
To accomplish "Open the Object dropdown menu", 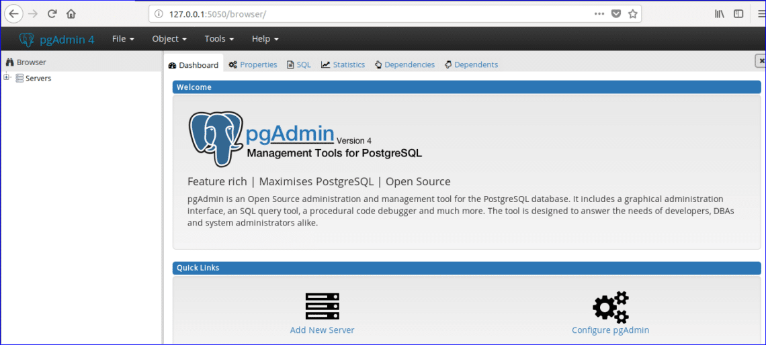I will click(x=169, y=39).
